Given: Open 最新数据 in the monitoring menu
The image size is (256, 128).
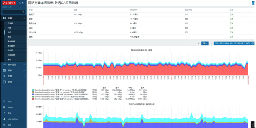Looking at the screenshot, I should (x=11, y=42).
